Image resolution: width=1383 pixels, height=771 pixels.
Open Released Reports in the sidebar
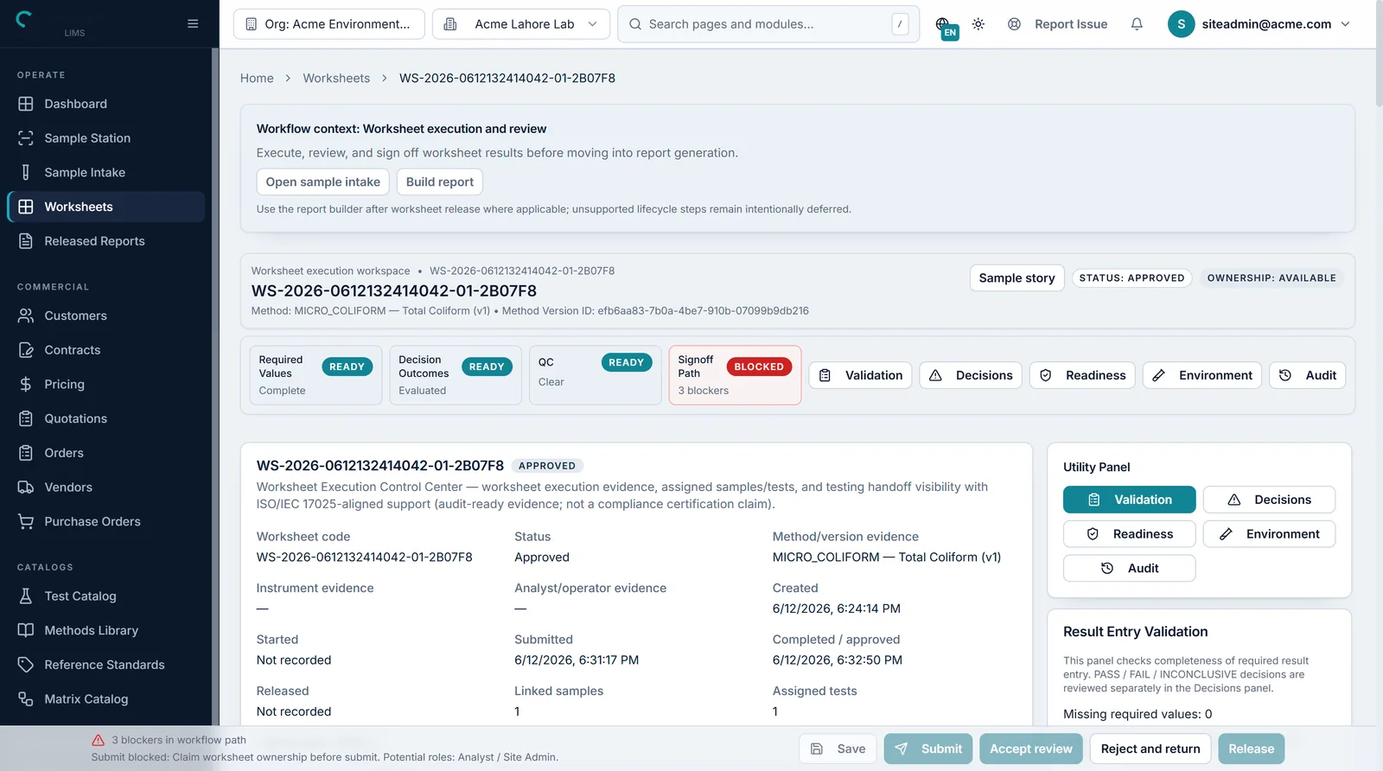coord(105,241)
